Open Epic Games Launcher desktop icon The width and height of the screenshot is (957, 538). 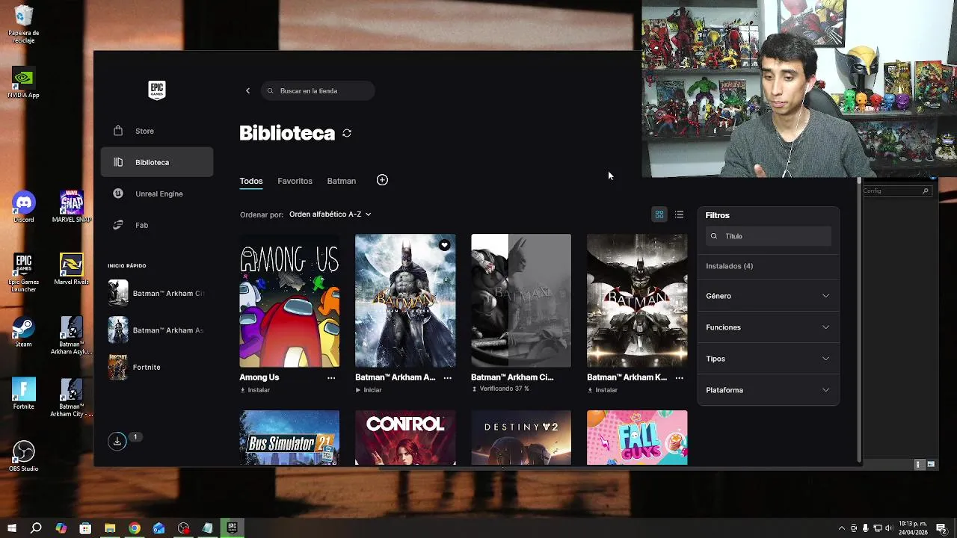pyautogui.click(x=23, y=273)
